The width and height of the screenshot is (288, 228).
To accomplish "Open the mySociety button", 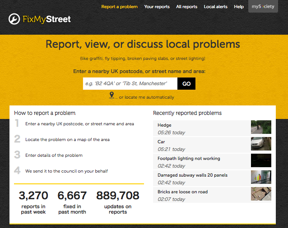I will (263, 6).
